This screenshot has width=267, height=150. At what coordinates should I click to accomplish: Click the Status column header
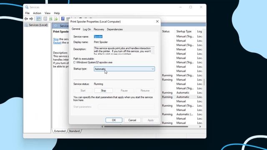[x=166, y=31]
